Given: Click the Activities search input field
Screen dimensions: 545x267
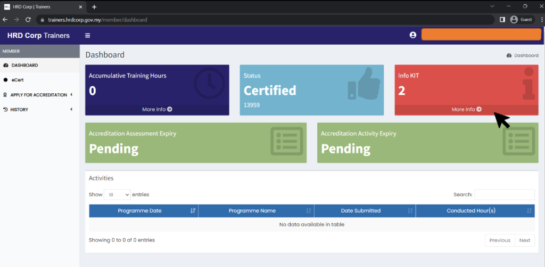Looking at the screenshot, I should (x=504, y=195).
